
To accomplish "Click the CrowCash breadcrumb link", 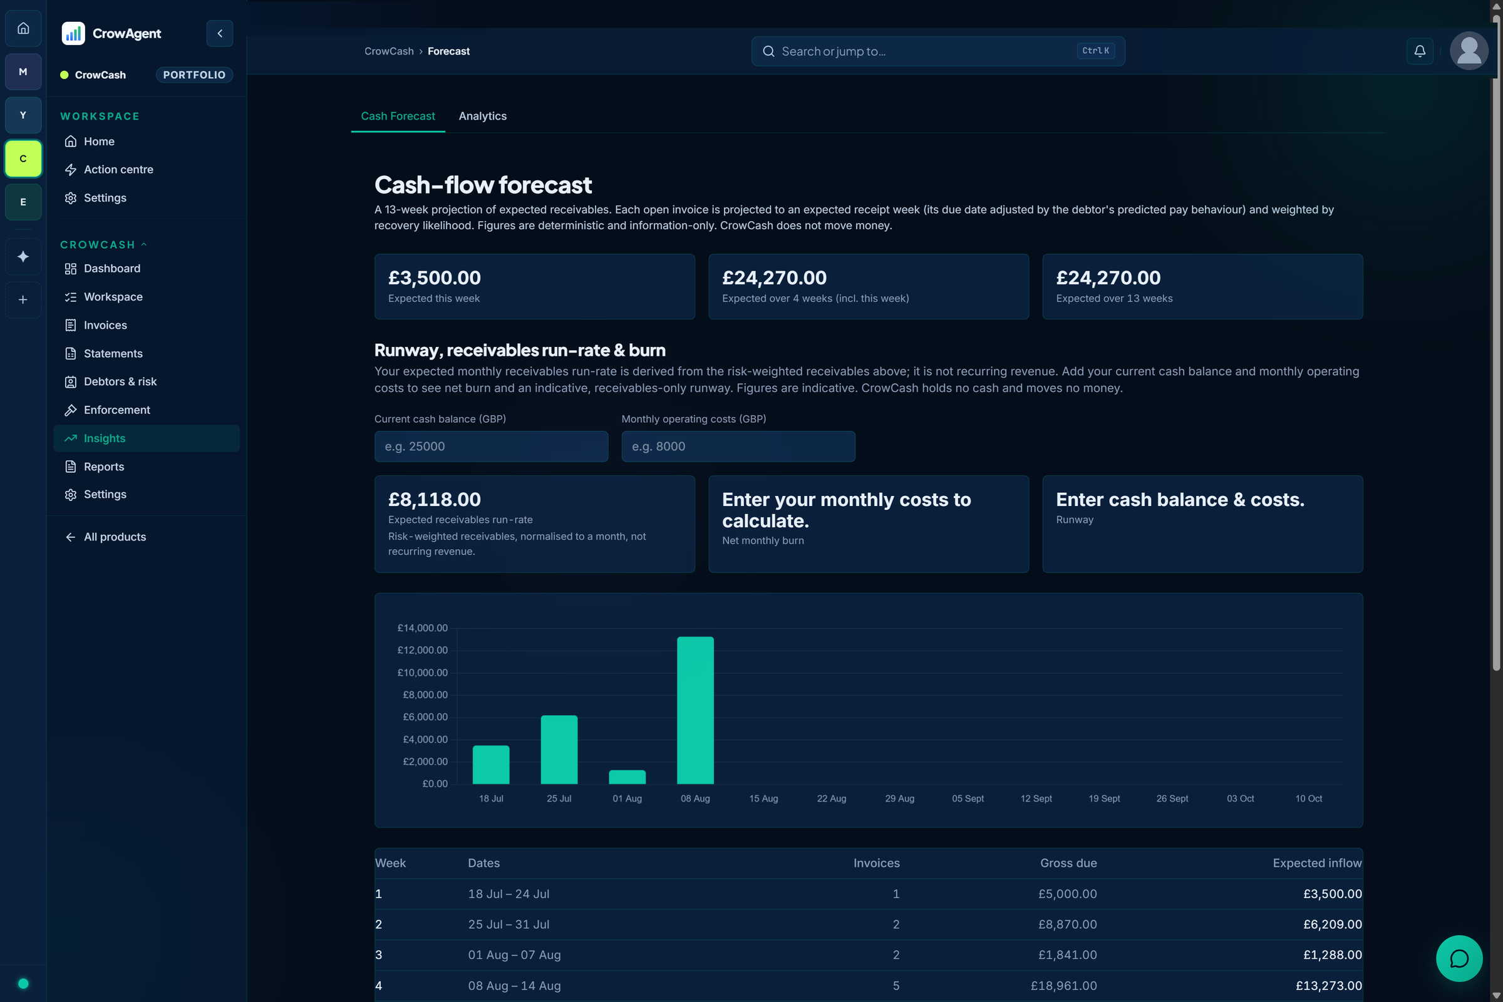I will (x=388, y=51).
